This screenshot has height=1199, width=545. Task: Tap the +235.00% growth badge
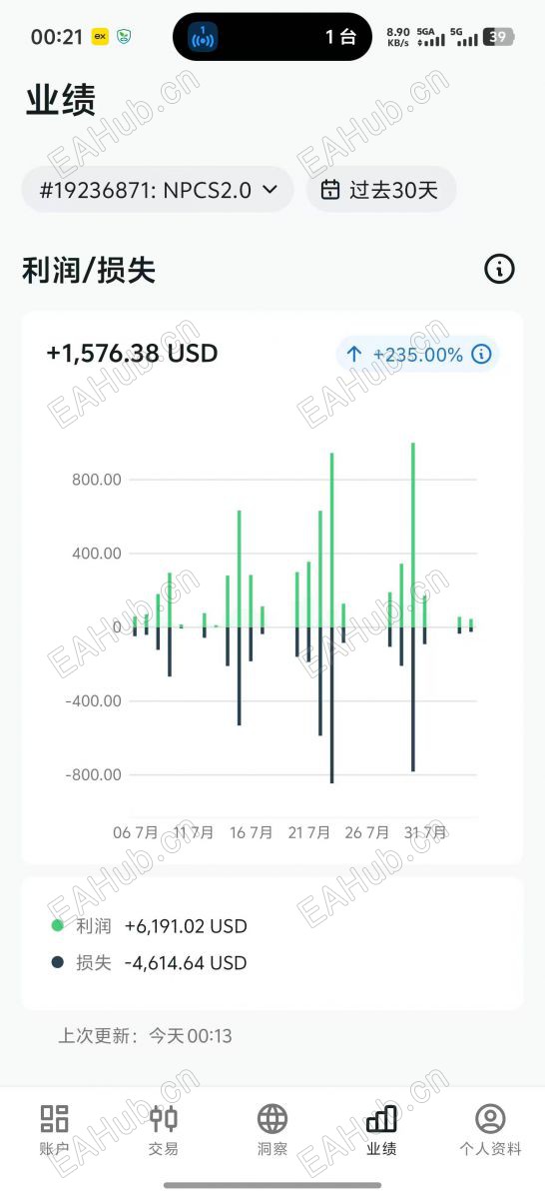[x=417, y=354]
